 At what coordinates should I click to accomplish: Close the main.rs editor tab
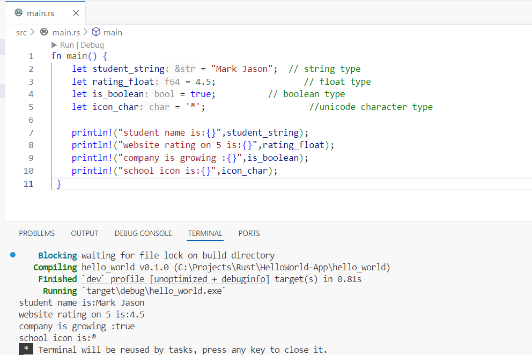pos(76,13)
